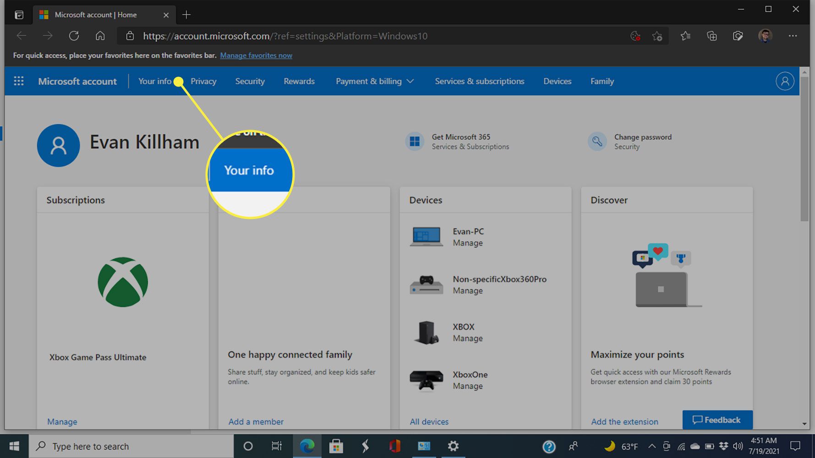Screen dimensions: 815x458
Task: Open the Feedback button
Action: point(717,420)
